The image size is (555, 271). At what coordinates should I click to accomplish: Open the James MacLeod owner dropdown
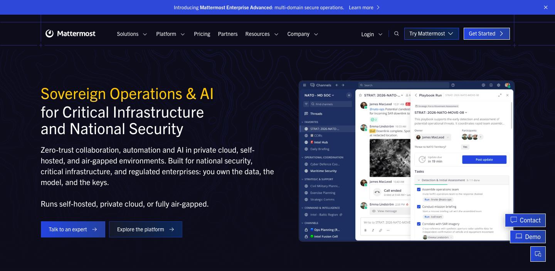point(433,137)
